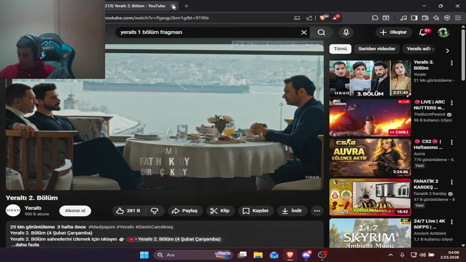Open OBS Studio from the taskbar

click(322, 255)
